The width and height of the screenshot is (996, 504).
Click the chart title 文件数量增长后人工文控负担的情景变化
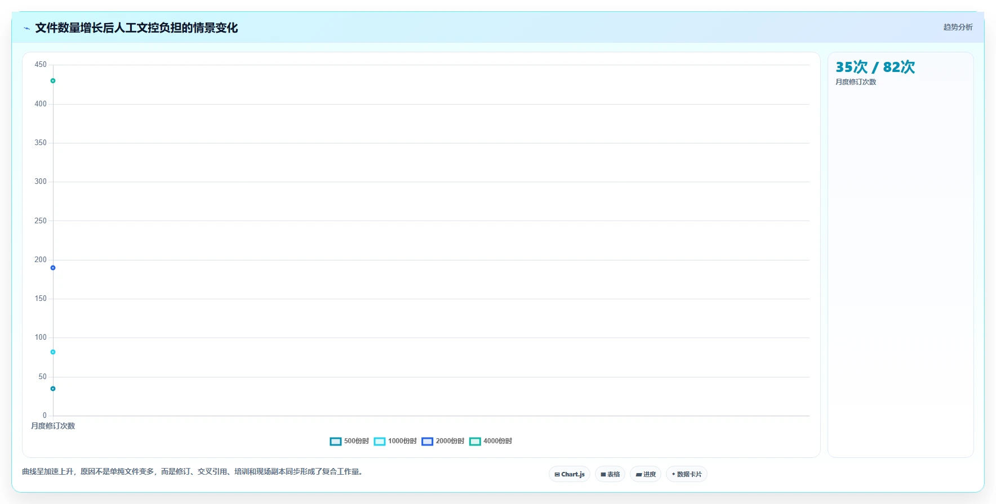tap(136, 28)
